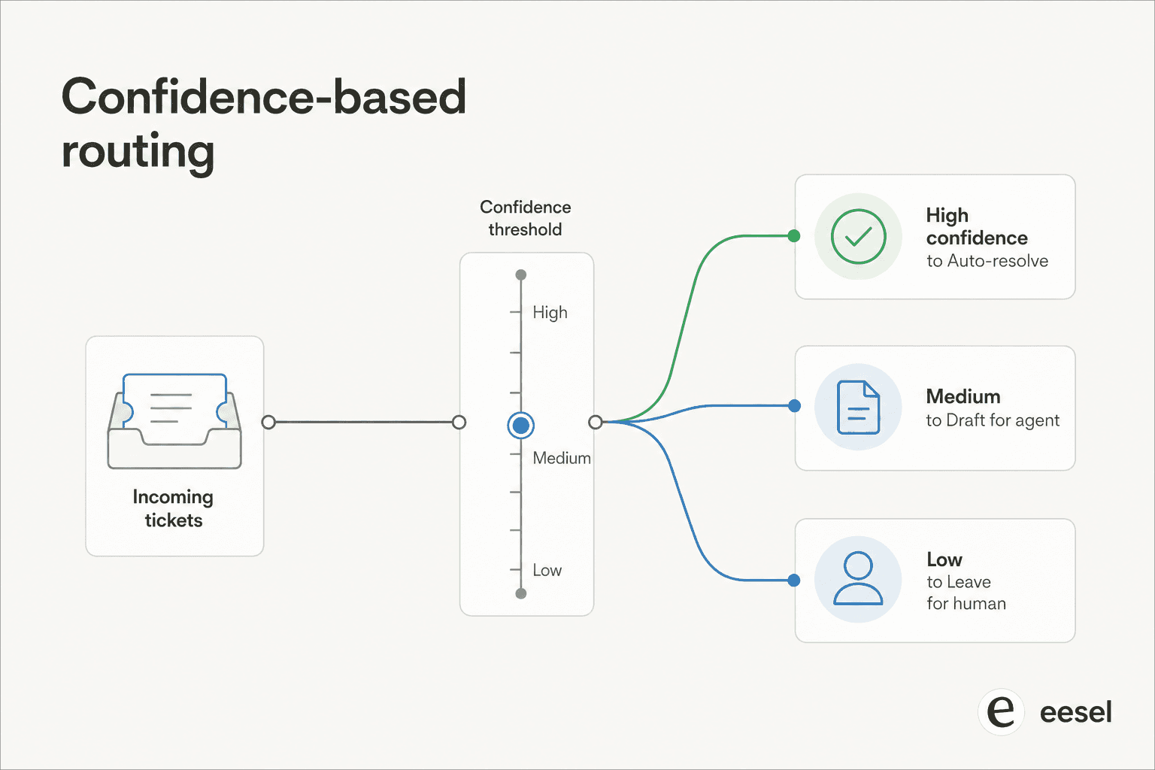Viewport: 1155px width, 770px height.
Task: Click the "to Draft for agent" subtitle text
Action: pyautogui.click(x=993, y=420)
